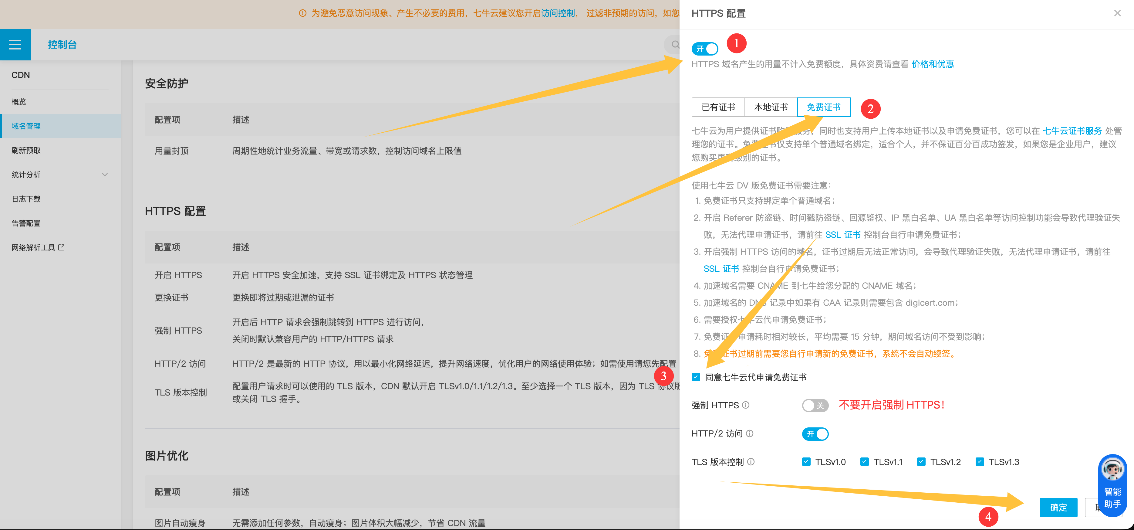Click the warning icon in top banner
This screenshot has height=530, width=1134.
coord(302,13)
